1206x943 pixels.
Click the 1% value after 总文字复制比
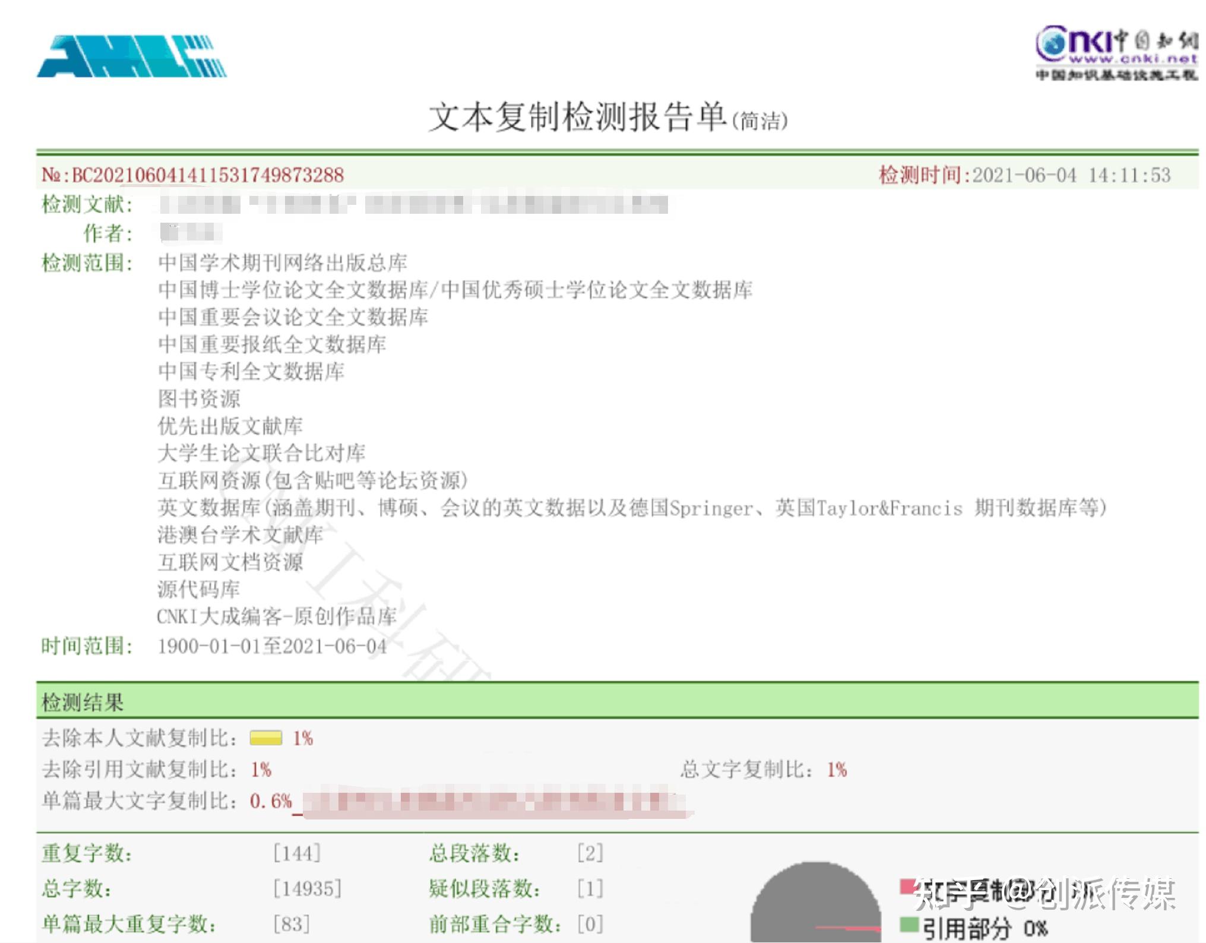click(837, 770)
